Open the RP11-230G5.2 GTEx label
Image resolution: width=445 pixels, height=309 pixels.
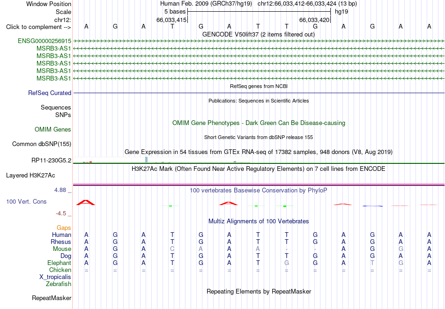(x=52, y=160)
